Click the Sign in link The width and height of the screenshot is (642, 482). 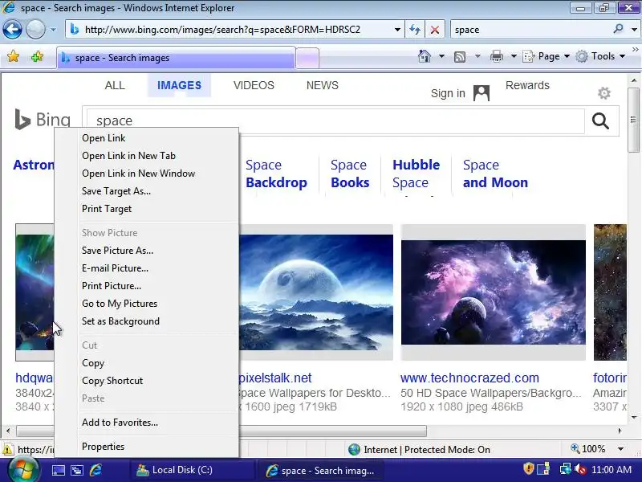(x=448, y=93)
